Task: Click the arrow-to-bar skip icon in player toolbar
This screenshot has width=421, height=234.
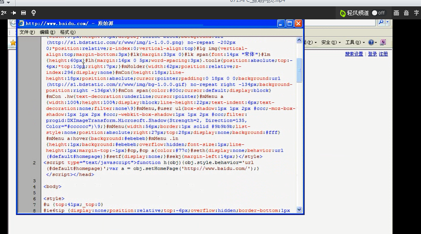Action: coord(14,13)
